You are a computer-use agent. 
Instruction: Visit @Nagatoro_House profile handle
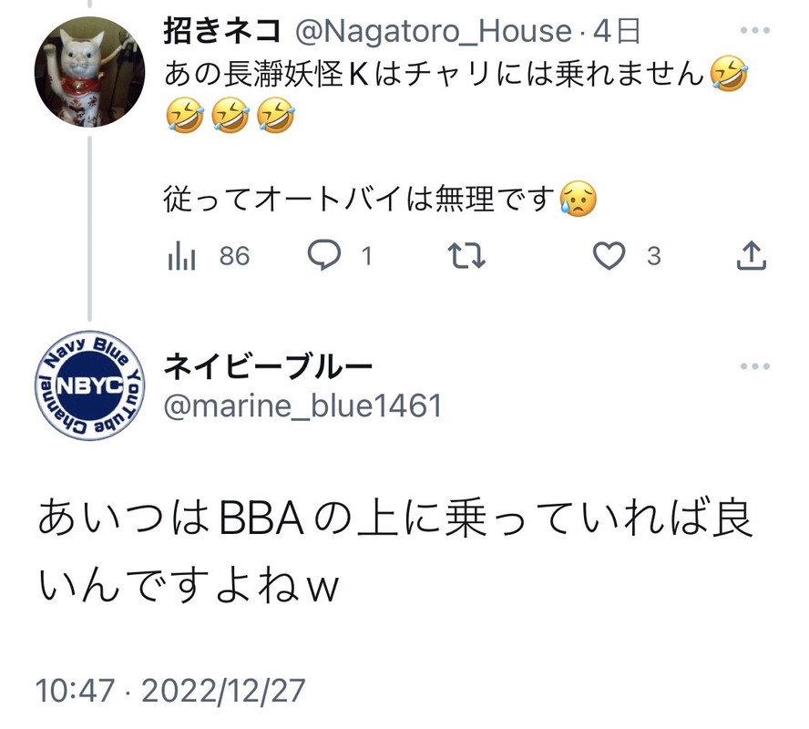click(x=434, y=32)
